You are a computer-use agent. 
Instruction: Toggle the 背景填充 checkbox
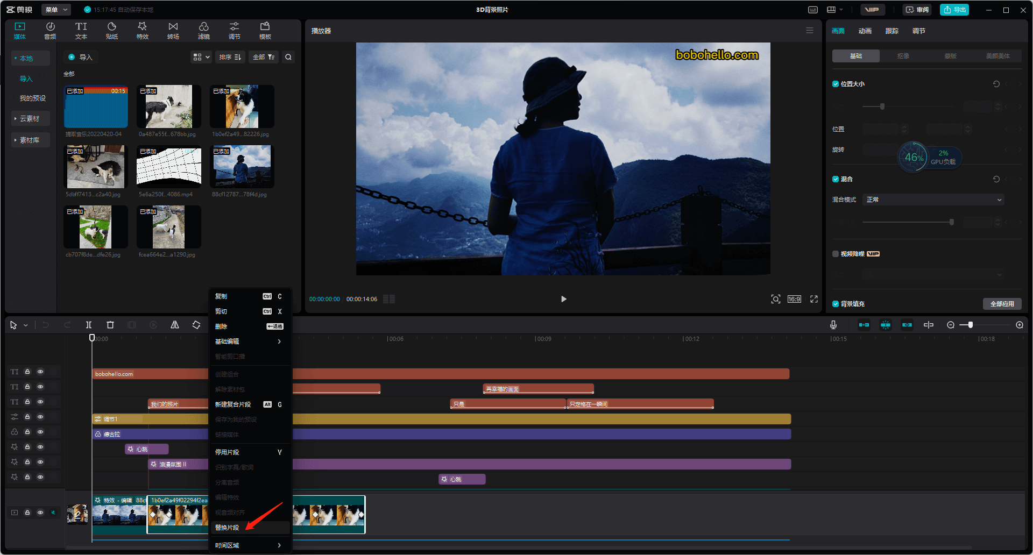pyautogui.click(x=836, y=304)
